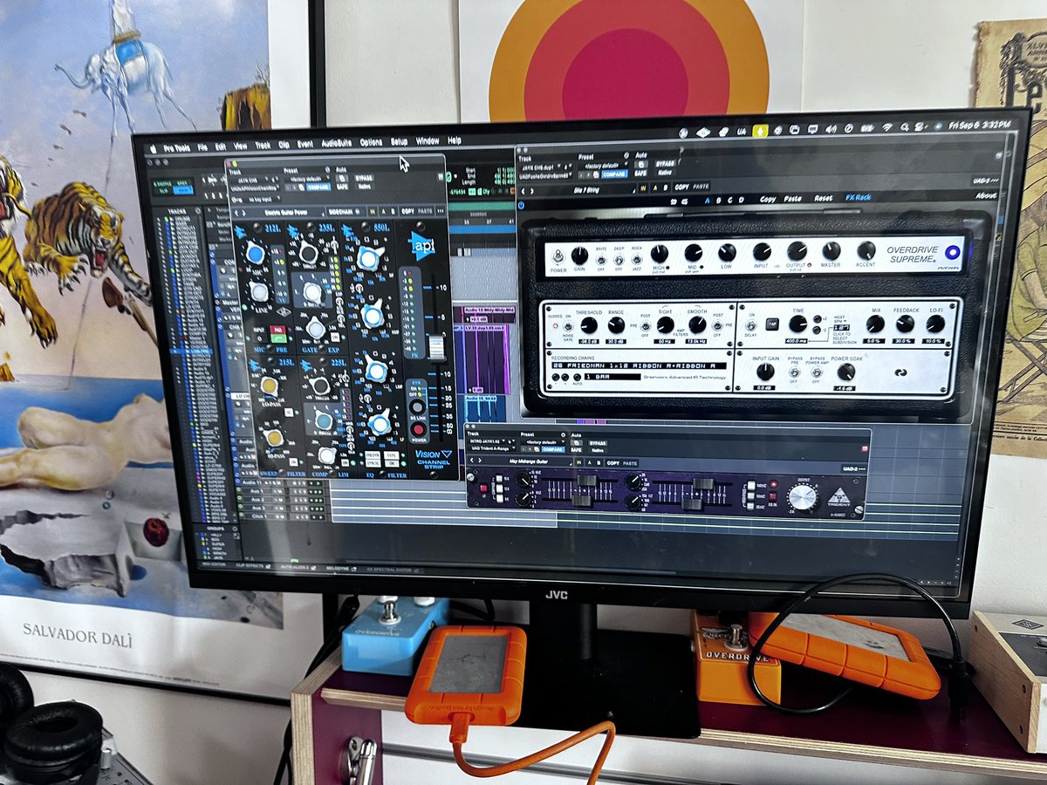Open the Track menu

point(263,145)
